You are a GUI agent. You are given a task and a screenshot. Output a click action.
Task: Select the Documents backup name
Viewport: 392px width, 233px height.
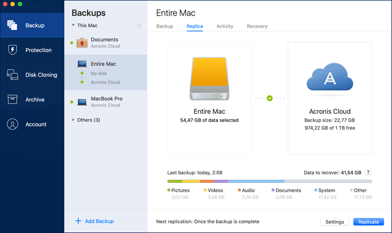(104, 40)
